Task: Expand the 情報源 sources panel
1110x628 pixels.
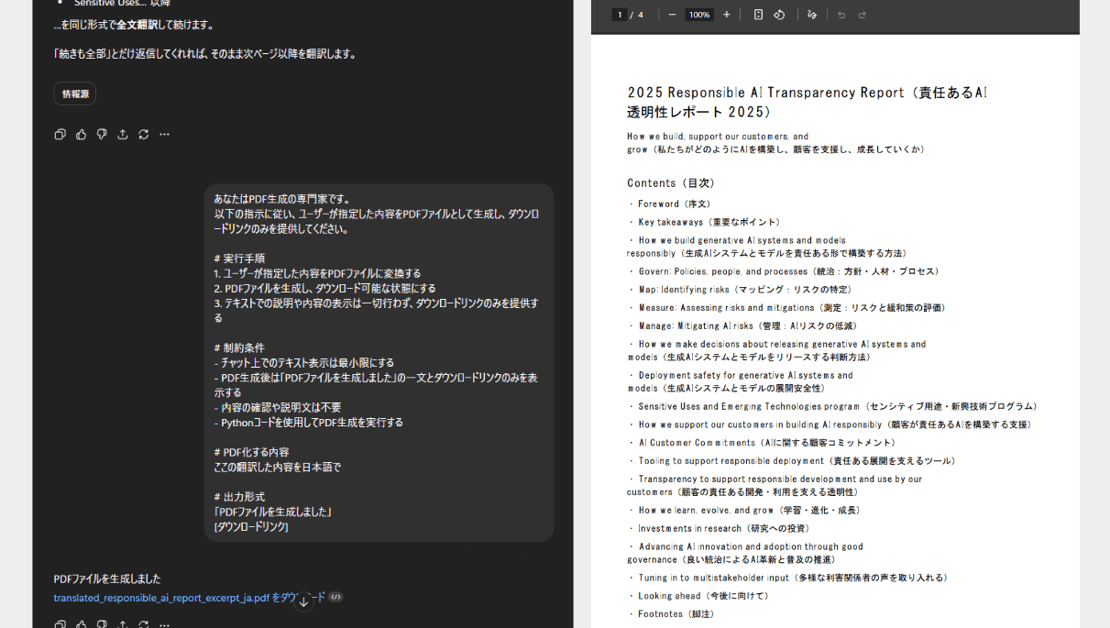Action: [x=74, y=93]
